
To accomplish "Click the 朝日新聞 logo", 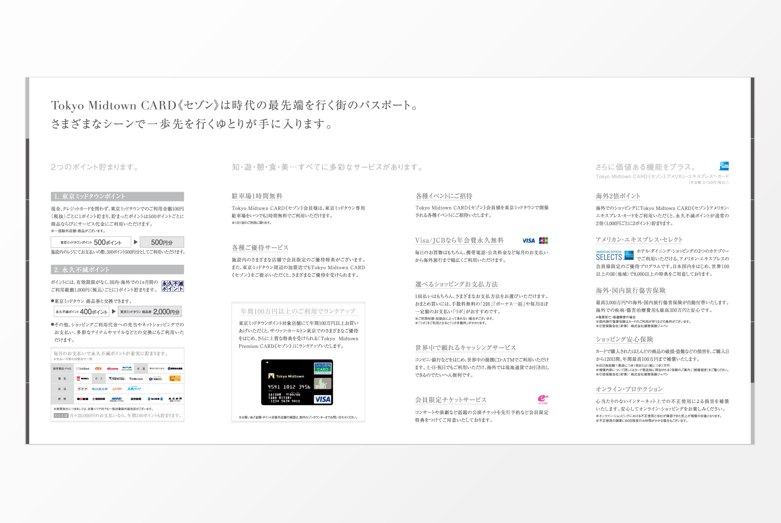I will [x=83, y=399].
